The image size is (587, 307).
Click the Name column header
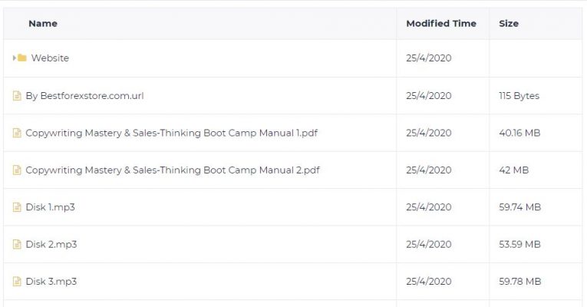click(43, 24)
